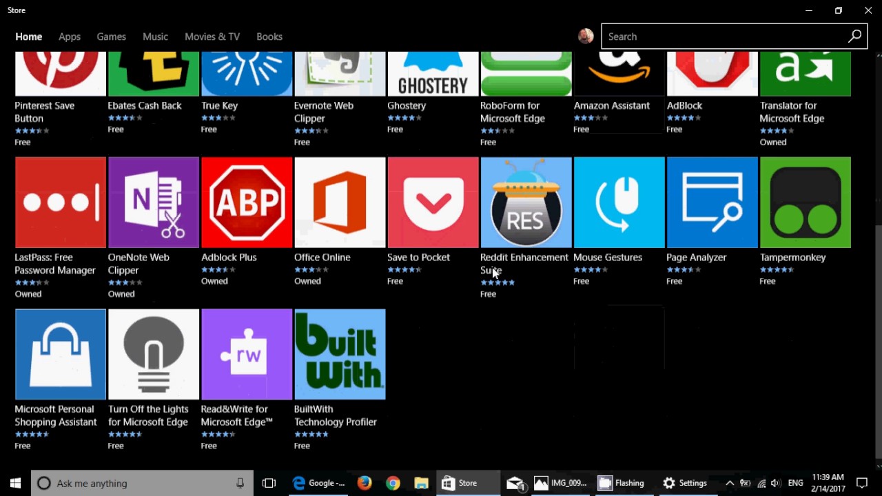The height and width of the screenshot is (496, 882).
Task: Open the Ebates Cash Back app tile
Action: (x=154, y=74)
